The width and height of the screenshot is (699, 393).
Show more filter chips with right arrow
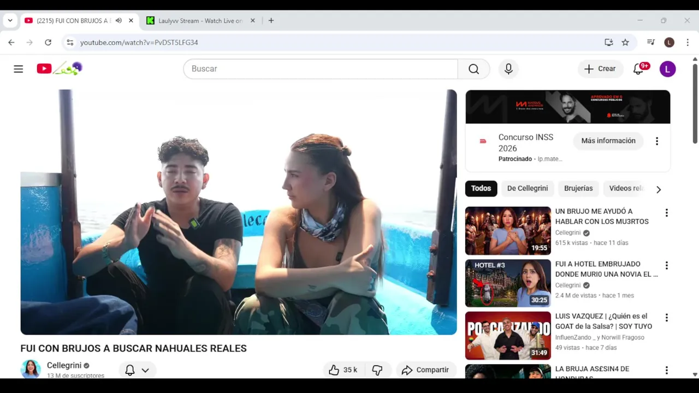(659, 189)
